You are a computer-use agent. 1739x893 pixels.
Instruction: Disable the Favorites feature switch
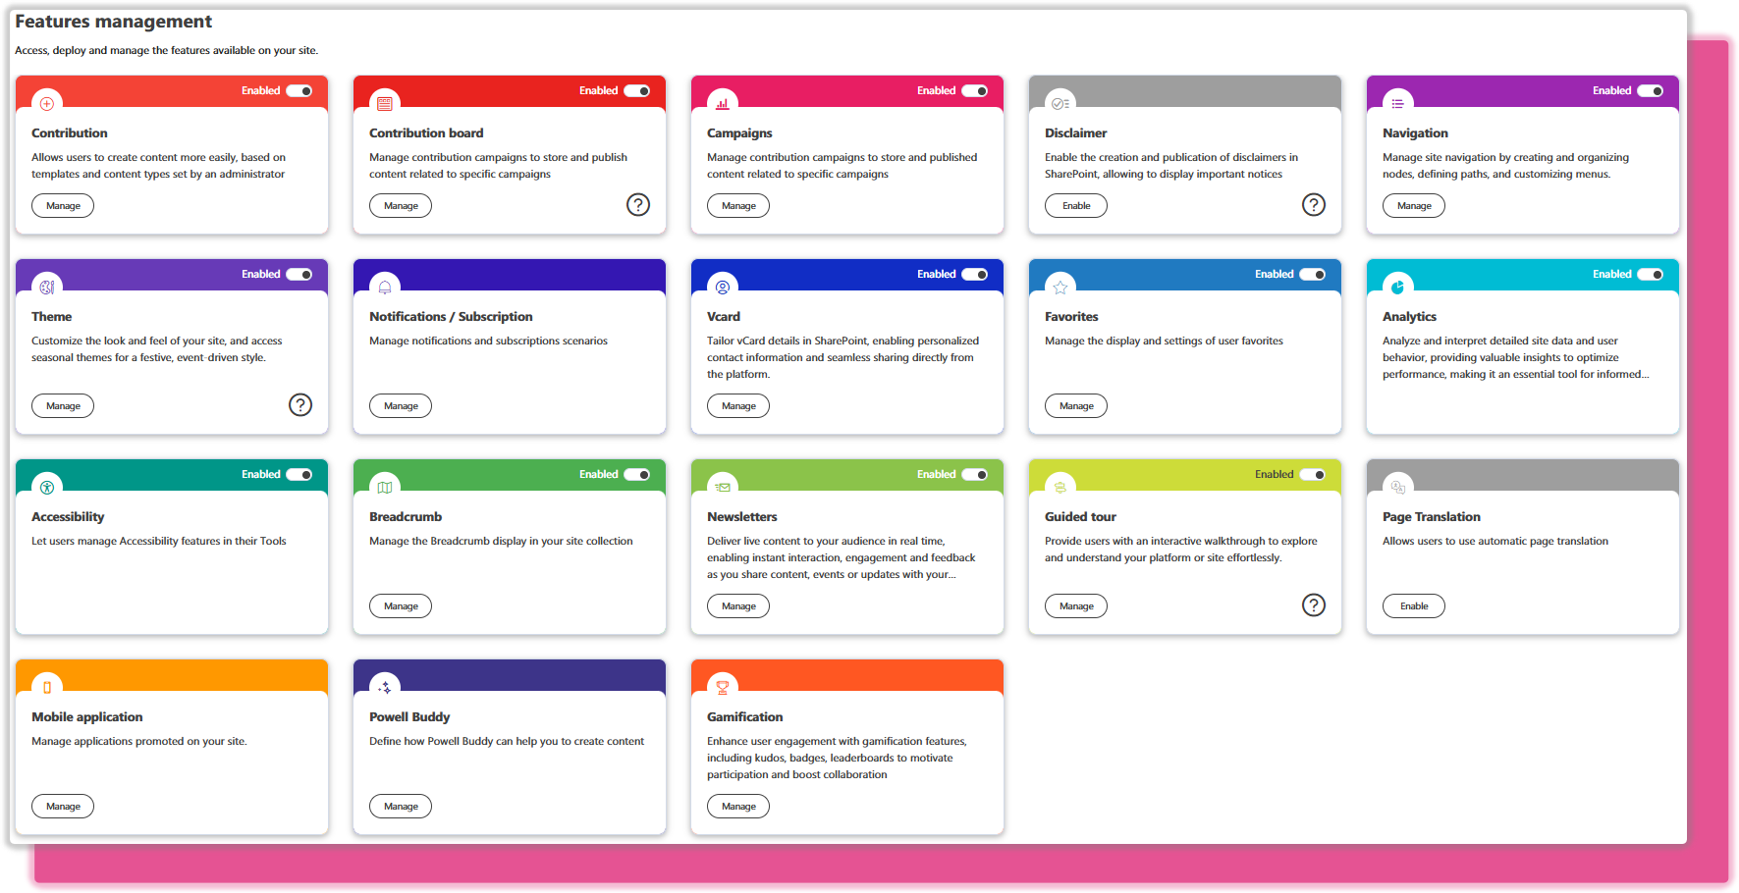[1313, 274]
